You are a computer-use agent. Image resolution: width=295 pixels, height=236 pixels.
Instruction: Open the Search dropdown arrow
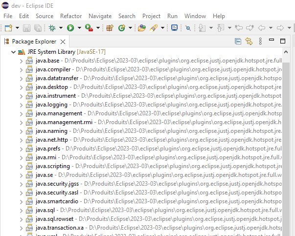[163, 28]
